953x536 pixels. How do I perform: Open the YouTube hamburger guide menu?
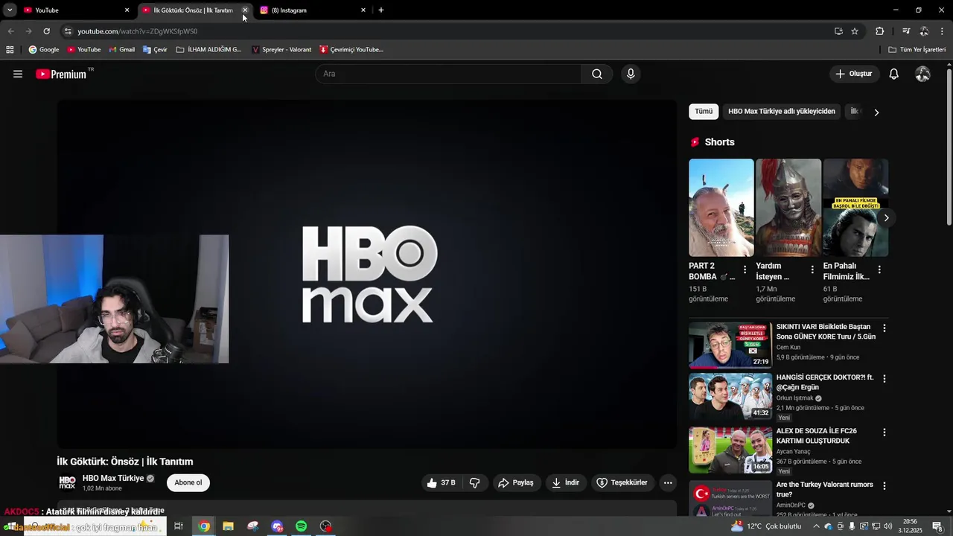(x=18, y=74)
